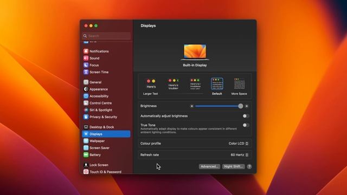Go to Battery in the sidebar
Image resolution: width=347 pixels, height=195 pixels.
[x=106, y=155]
